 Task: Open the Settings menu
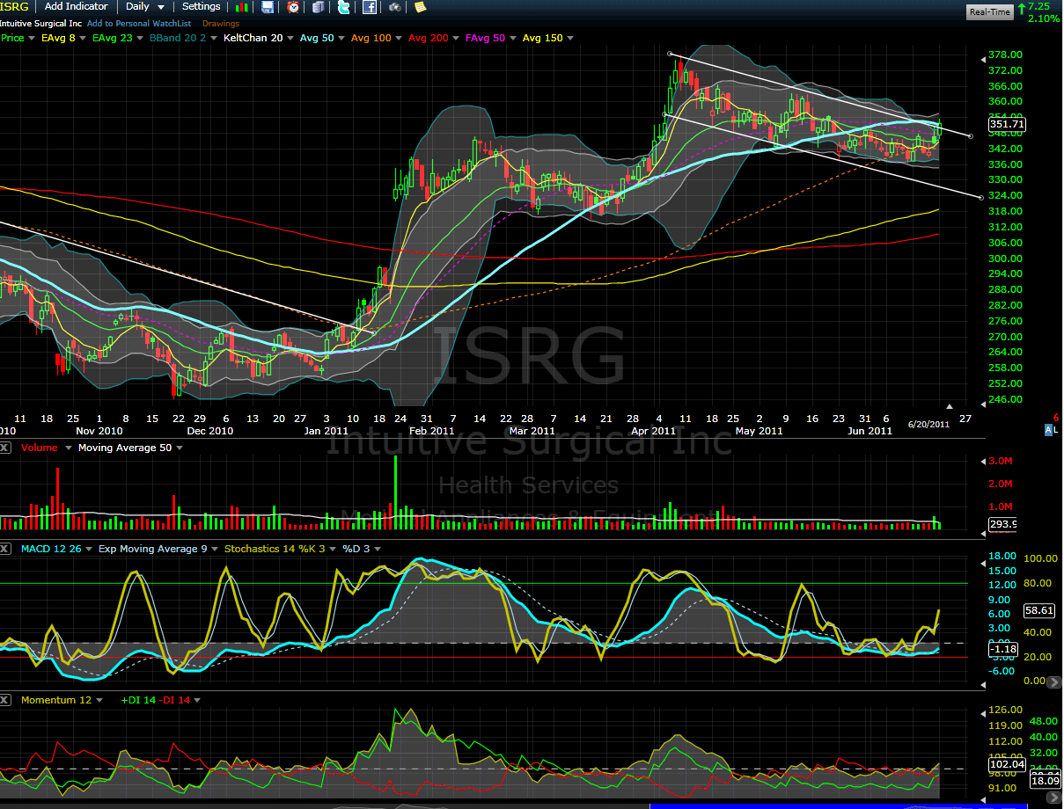201,7
